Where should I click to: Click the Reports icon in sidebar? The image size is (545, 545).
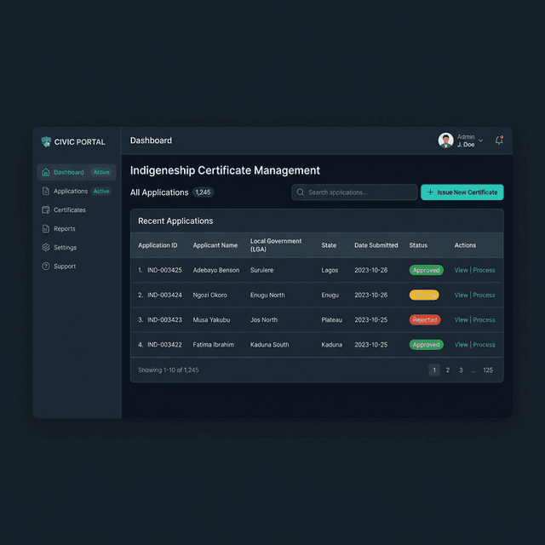[46, 229]
